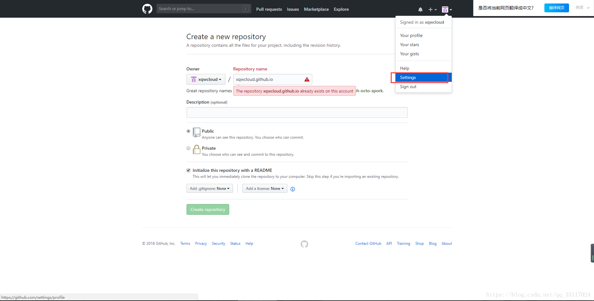Open the notifications bell icon
Viewport: 594px width, 301px height.
point(420,9)
